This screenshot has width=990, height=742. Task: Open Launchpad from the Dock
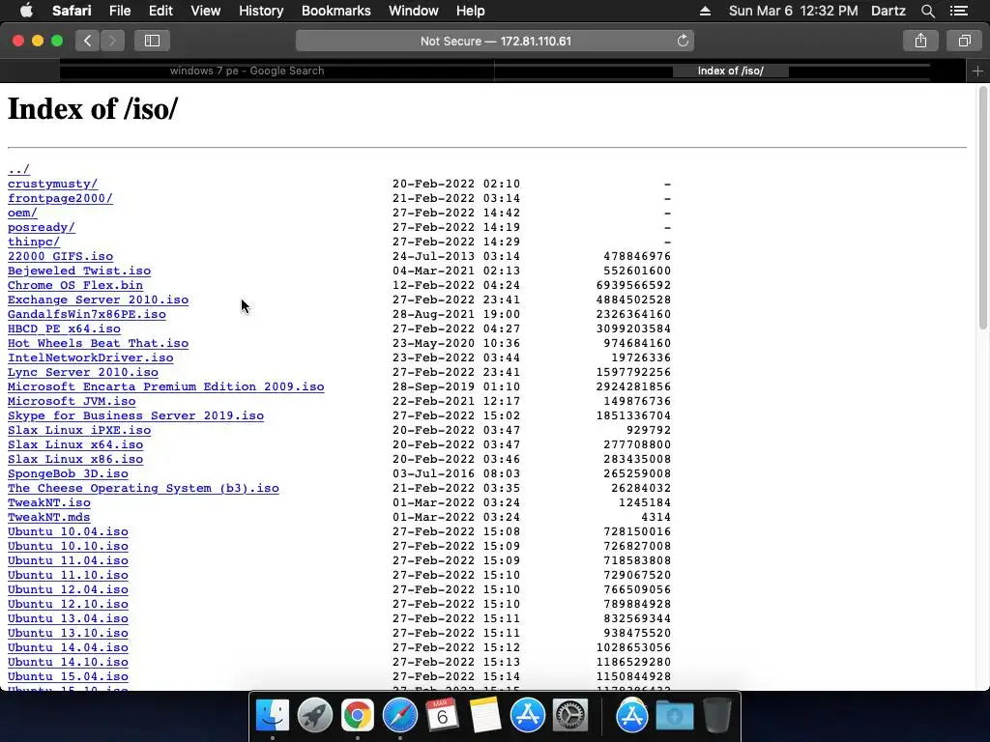[314, 715]
